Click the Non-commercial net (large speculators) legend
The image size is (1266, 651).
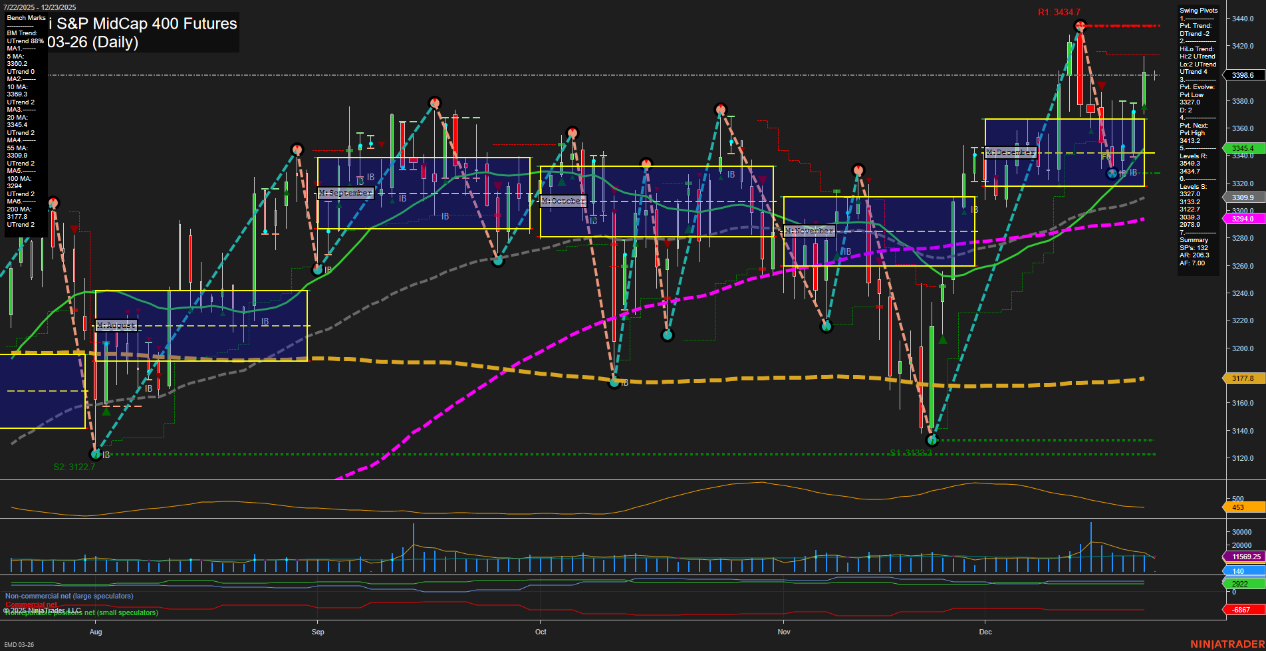click(x=68, y=596)
